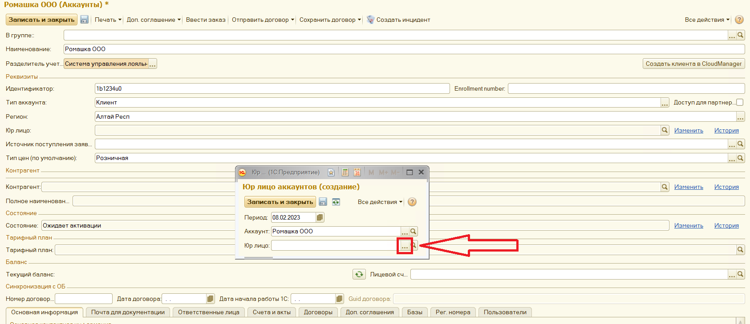Open search icon for В группе field
Image resolution: width=750 pixels, height=324 pixels.
[x=741, y=35]
